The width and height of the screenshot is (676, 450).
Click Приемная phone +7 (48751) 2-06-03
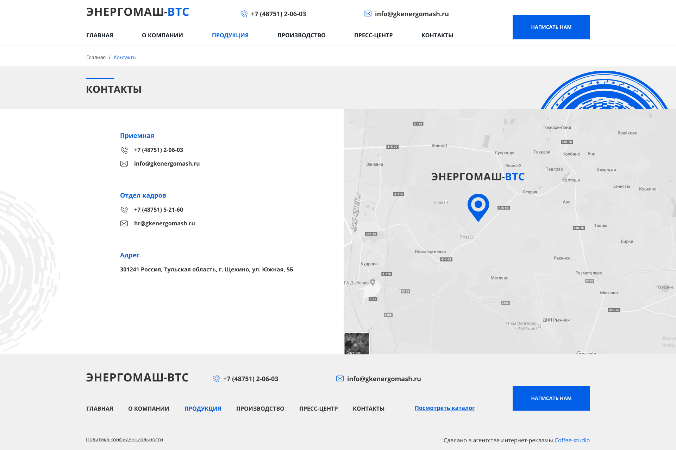click(x=158, y=150)
